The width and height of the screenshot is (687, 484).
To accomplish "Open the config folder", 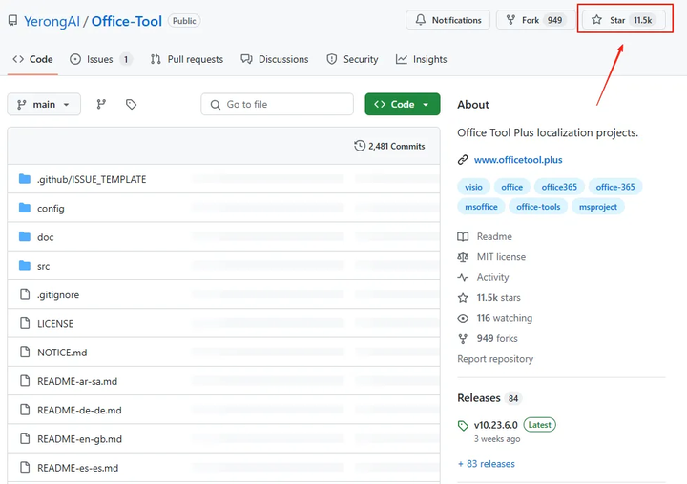I will pos(51,209).
